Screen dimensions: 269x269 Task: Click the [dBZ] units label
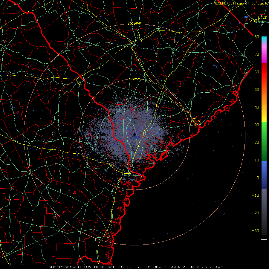(254, 21)
